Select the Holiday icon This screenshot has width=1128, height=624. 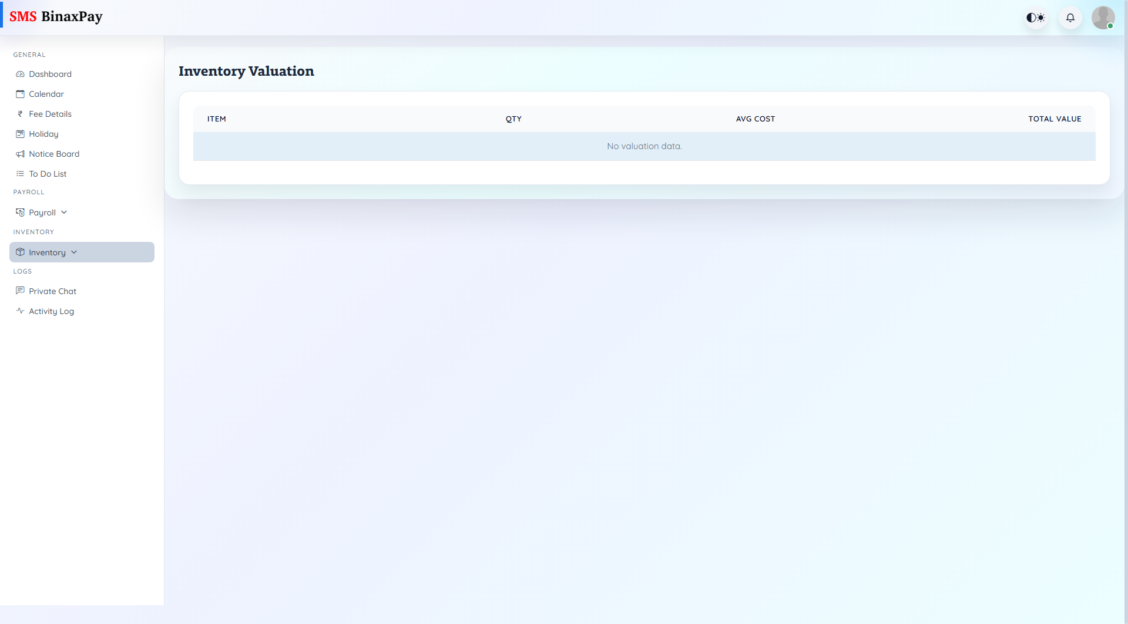tap(20, 134)
